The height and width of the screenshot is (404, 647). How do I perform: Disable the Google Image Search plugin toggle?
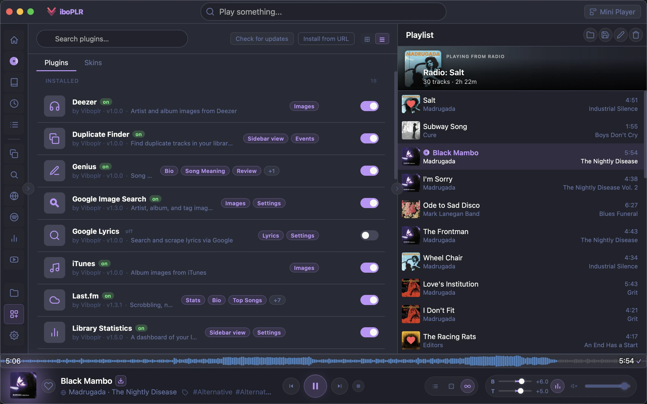369,203
